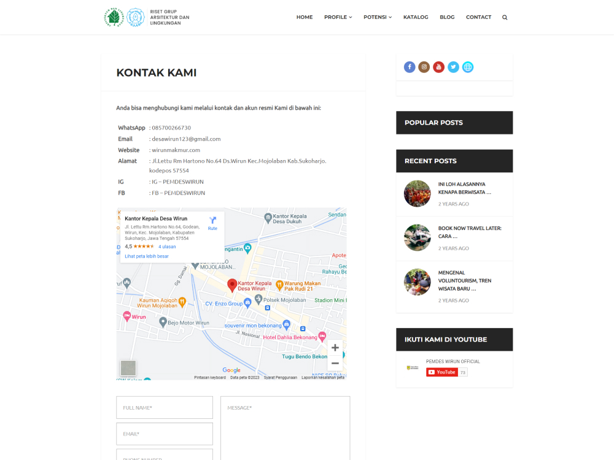Click Kauman Aqiqoh Wirun Mojolaban marker
The image size is (614, 460).
click(x=182, y=302)
